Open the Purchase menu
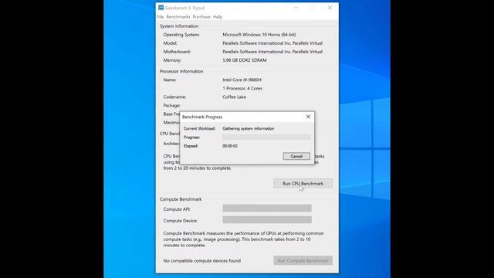 pos(201,17)
